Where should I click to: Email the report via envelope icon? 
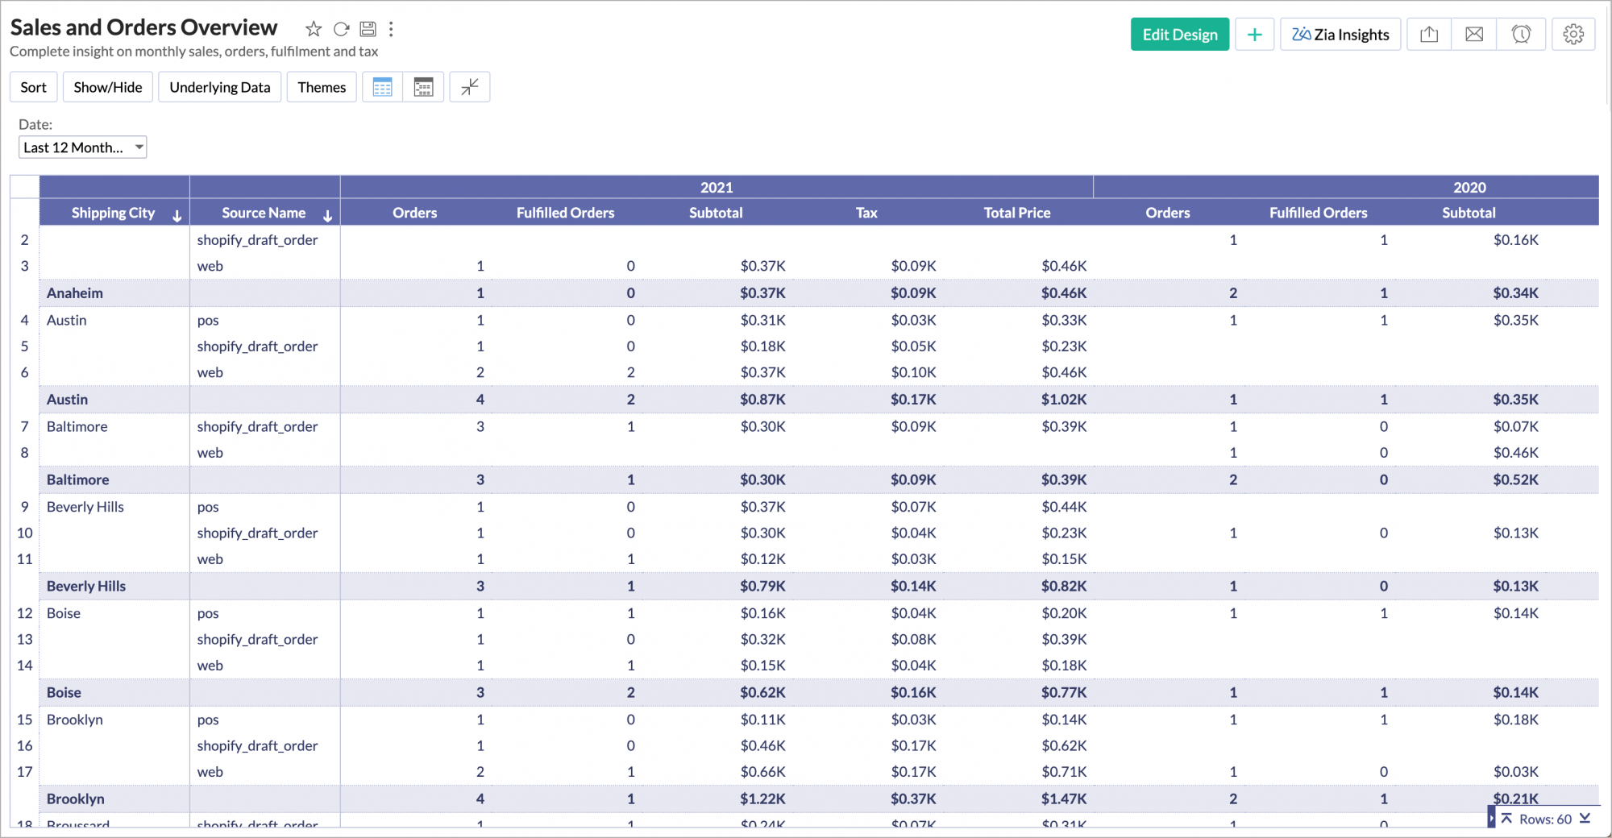1473,35
